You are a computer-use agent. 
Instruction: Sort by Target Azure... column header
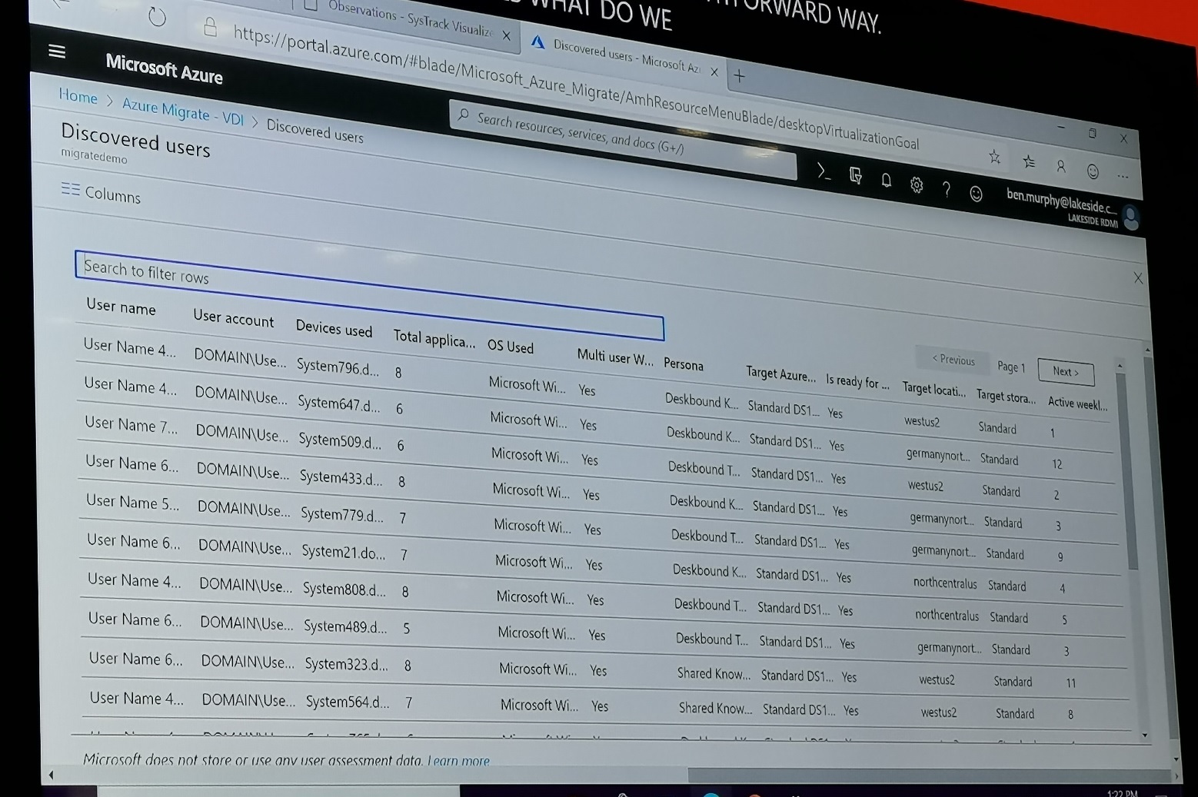[780, 374]
